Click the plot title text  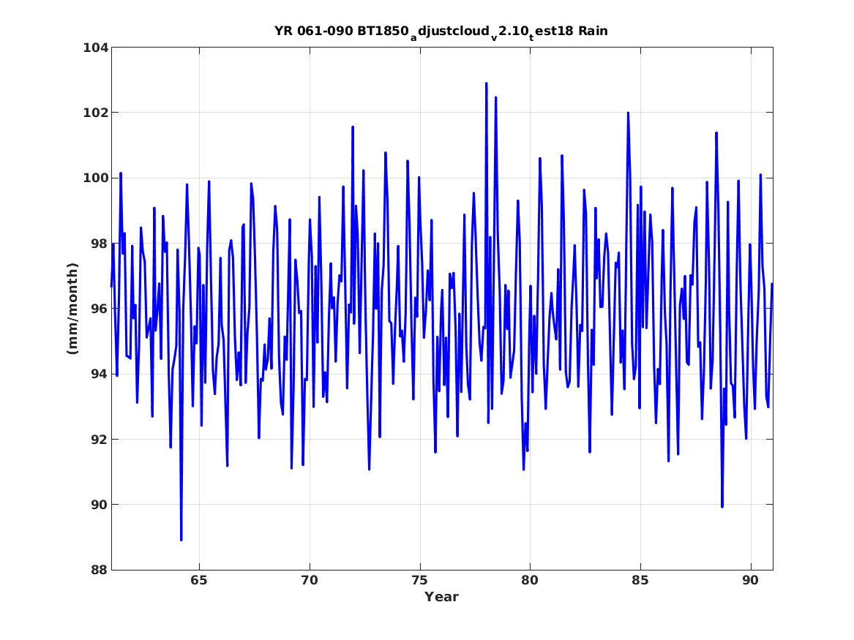pos(441,31)
